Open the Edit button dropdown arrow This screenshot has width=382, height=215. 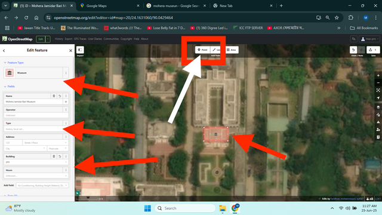[x=48, y=39]
